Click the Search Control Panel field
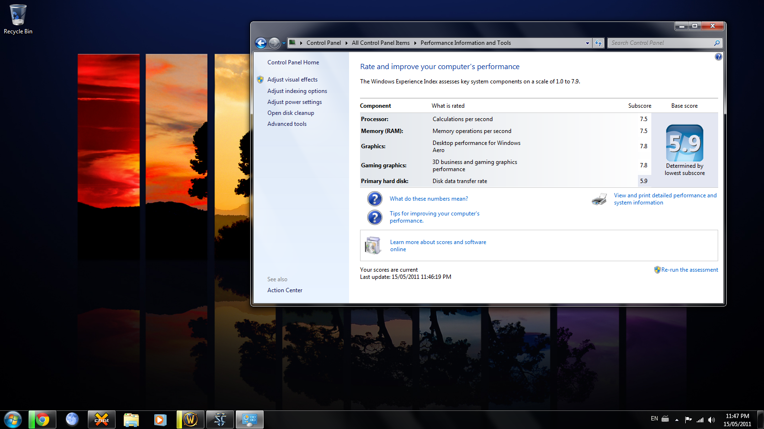 tap(661, 43)
